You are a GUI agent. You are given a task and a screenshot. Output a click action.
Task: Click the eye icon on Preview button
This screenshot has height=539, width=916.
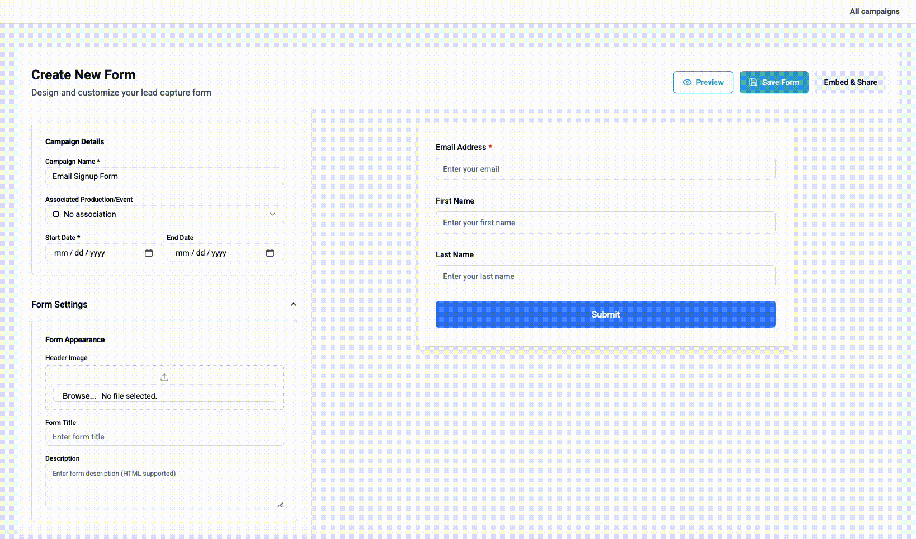point(687,82)
